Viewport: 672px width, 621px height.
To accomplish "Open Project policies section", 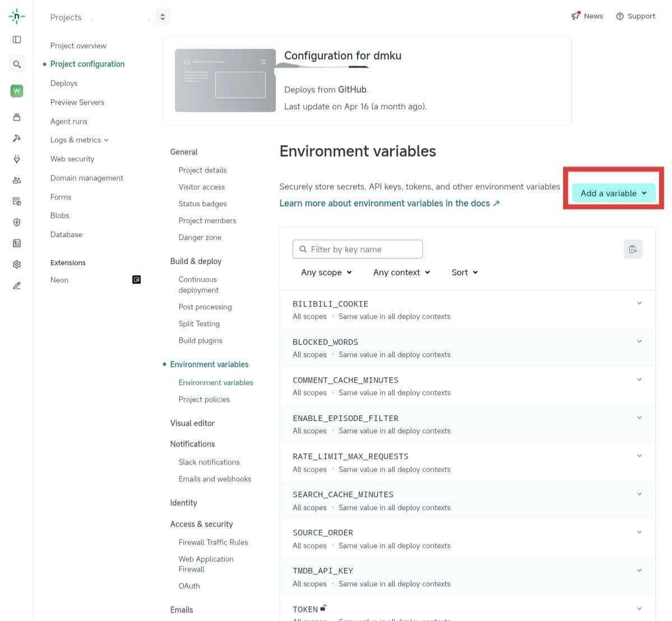I will coord(204,399).
